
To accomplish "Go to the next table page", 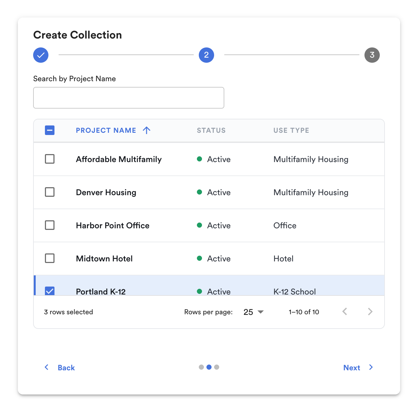I will (370, 312).
